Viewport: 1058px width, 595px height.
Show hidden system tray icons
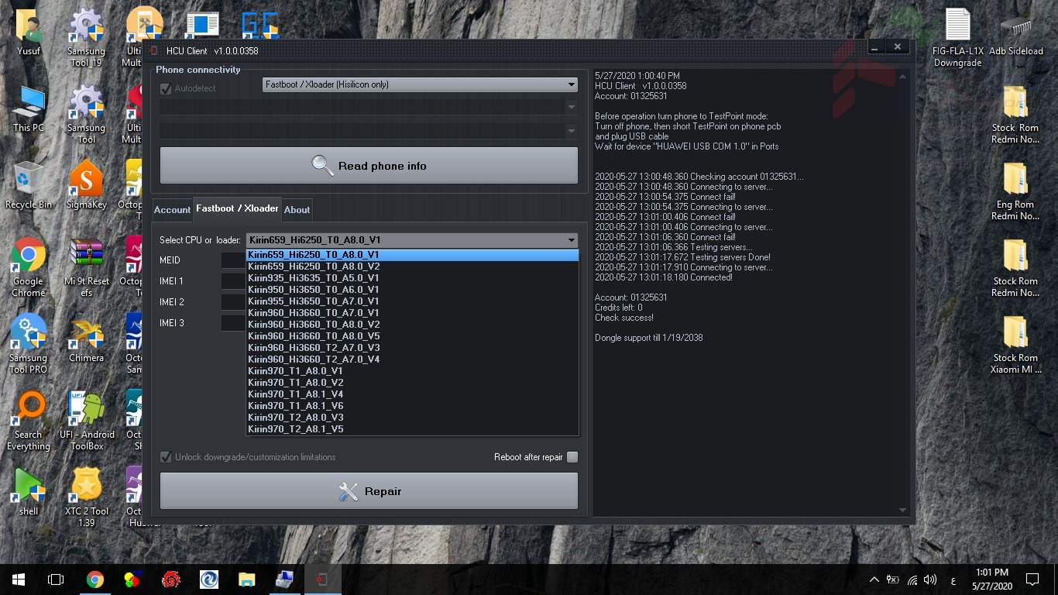click(874, 580)
